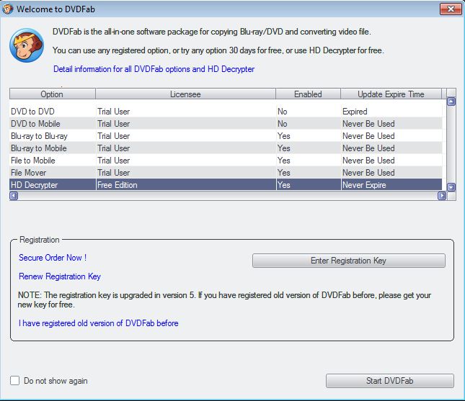The height and width of the screenshot is (401, 465).
Task: Open the Renew Registration Key link
Action: click(x=60, y=276)
